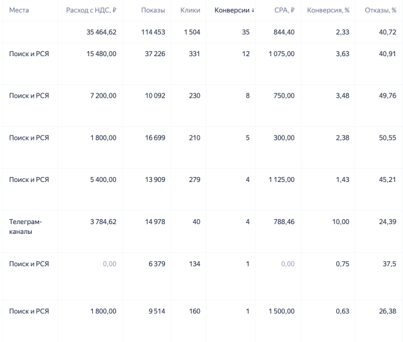The image size is (403, 342).
Task: Click the Показы column header
Action: pos(153,10)
